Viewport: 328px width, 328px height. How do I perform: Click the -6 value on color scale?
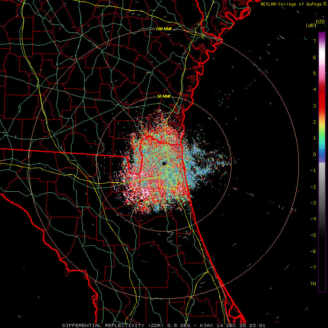click(313, 251)
